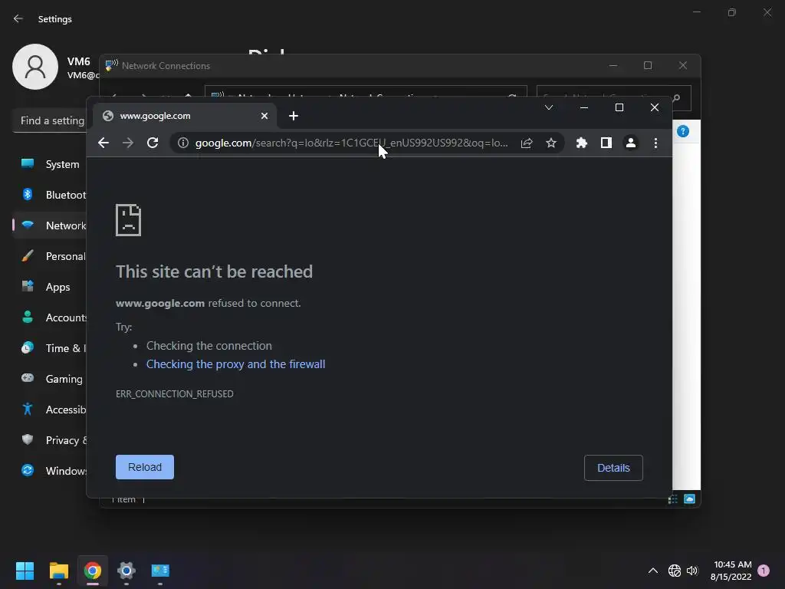The height and width of the screenshot is (589, 785).
Task: Open Bluetooth section in Settings sidebar
Action: (x=50, y=195)
